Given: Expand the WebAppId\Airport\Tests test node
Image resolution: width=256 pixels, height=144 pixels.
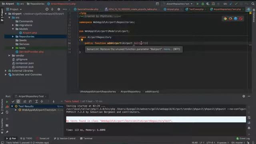Looking at the screenshot, I should pyautogui.click(x=16, y=110).
